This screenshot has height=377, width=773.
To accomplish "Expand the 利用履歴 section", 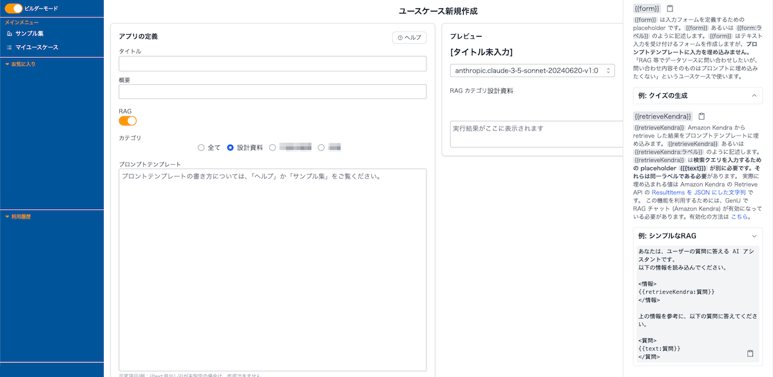I will pyautogui.click(x=21, y=216).
